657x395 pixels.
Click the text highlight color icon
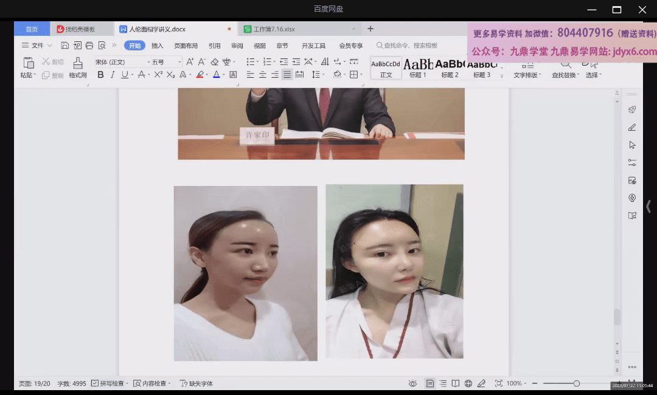click(200, 75)
